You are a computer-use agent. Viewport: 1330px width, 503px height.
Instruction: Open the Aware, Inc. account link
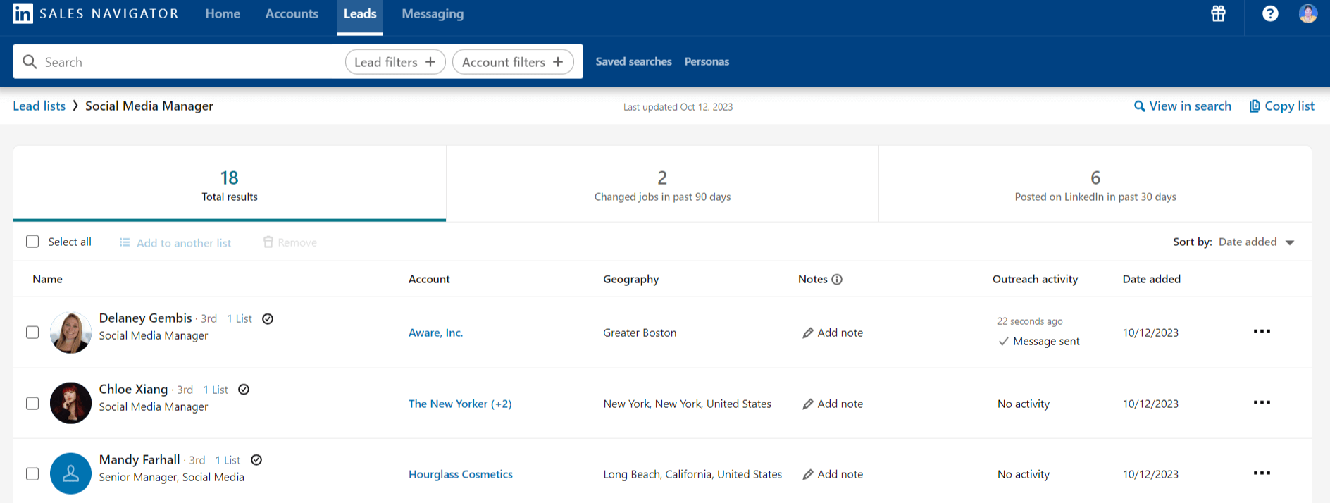(x=435, y=333)
